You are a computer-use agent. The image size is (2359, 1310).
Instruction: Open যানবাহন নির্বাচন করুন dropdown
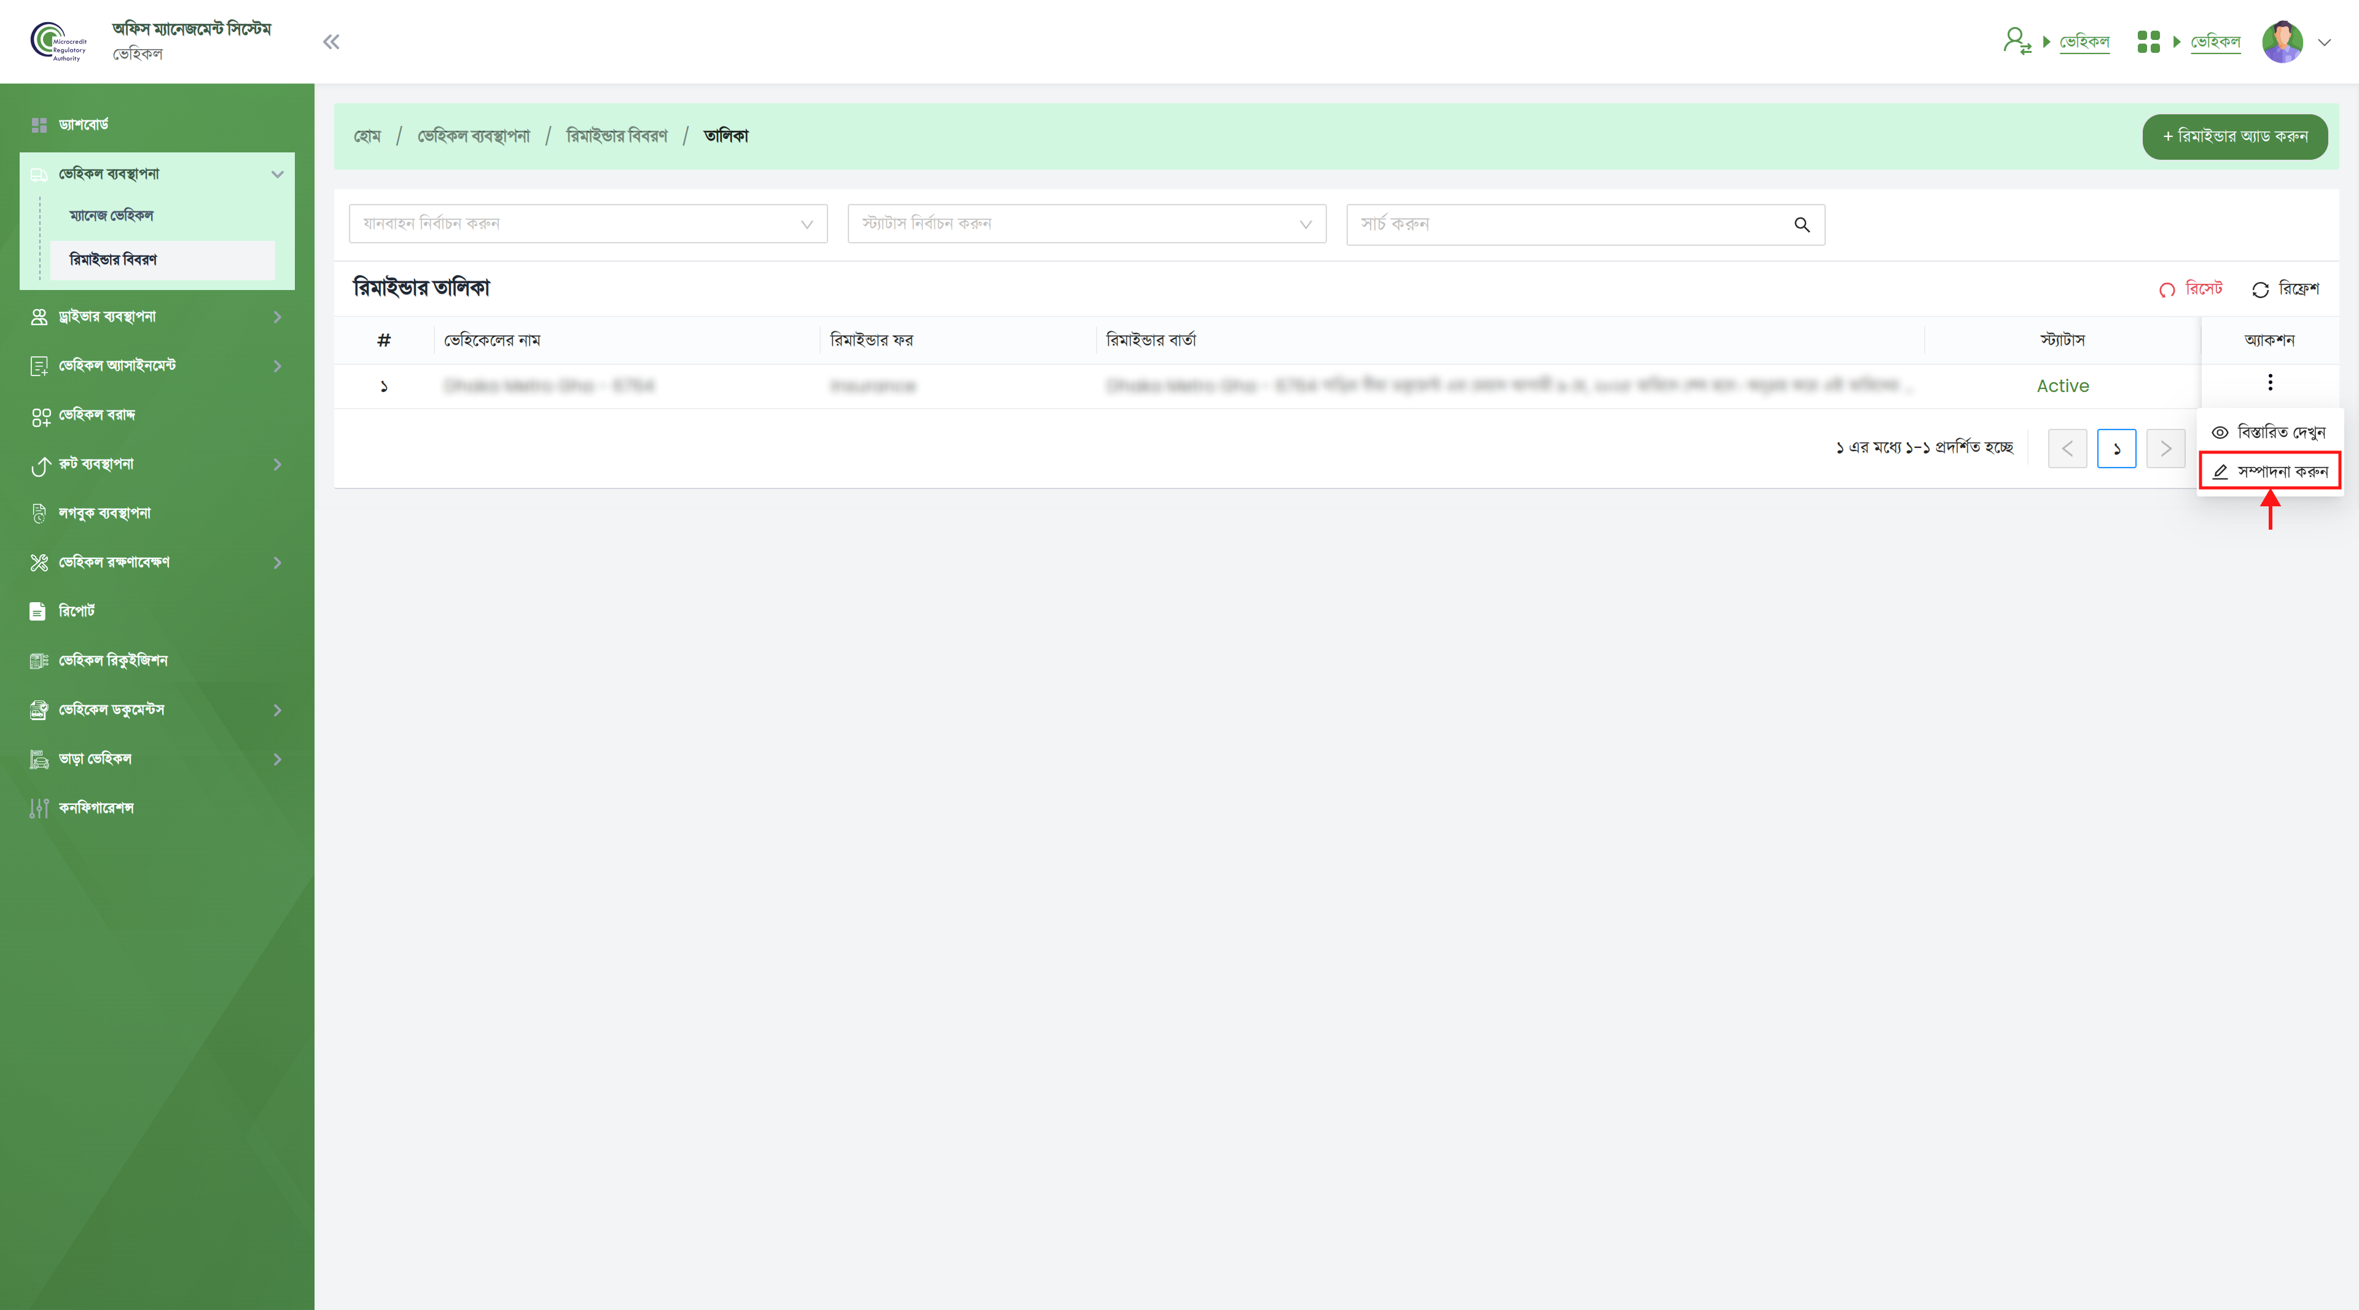(x=588, y=224)
